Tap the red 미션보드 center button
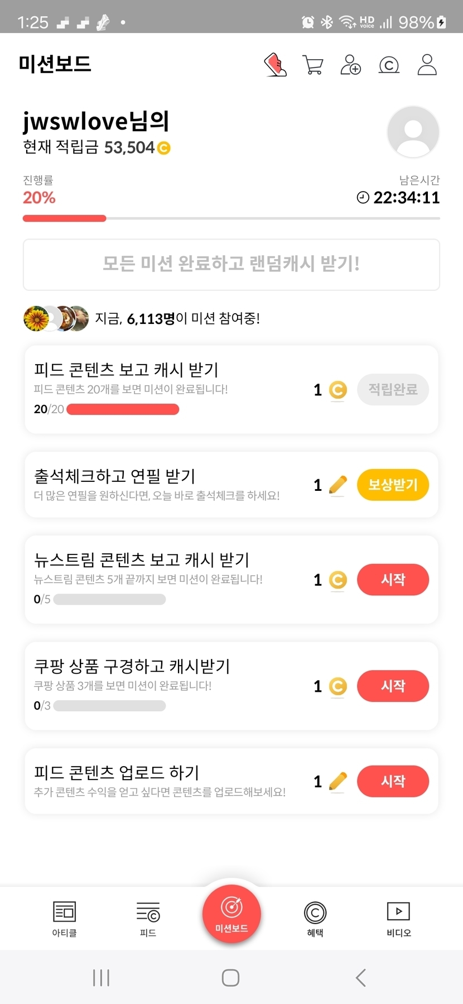The image size is (463, 1004). pyautogui.click(x=231, y=914)
